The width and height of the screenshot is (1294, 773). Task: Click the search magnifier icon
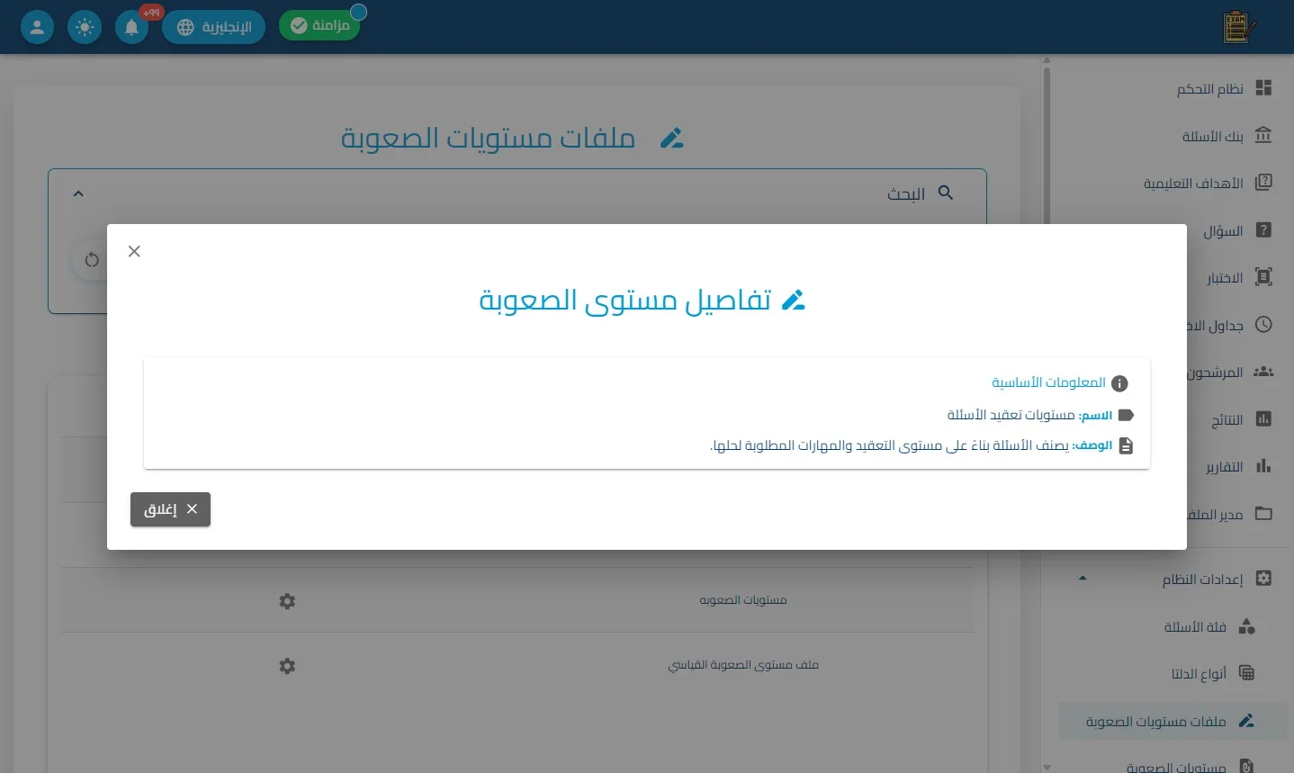[945, 193]
